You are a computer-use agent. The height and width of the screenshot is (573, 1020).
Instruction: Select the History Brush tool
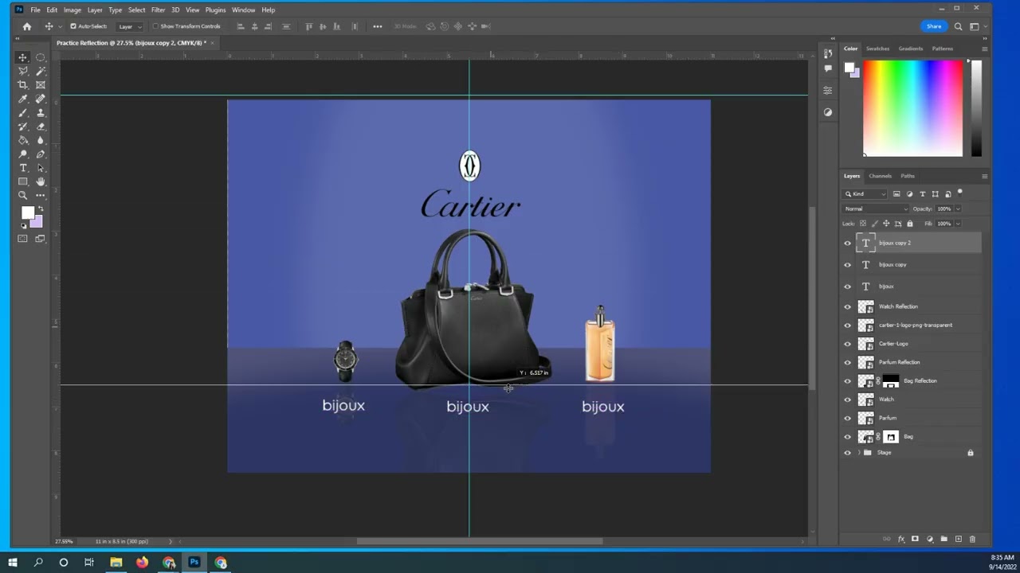(x=22, y=127)
